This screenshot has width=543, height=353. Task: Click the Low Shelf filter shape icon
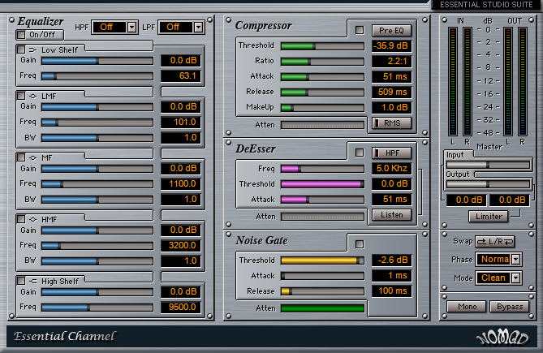pyautogui.click(x=32, y=50)
